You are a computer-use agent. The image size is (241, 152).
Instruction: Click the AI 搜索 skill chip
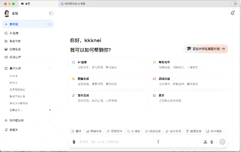(x=134, y=131)
